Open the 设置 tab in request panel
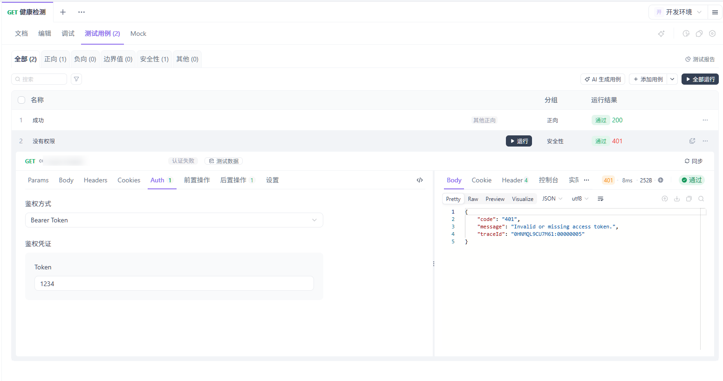 pos(273,180)
